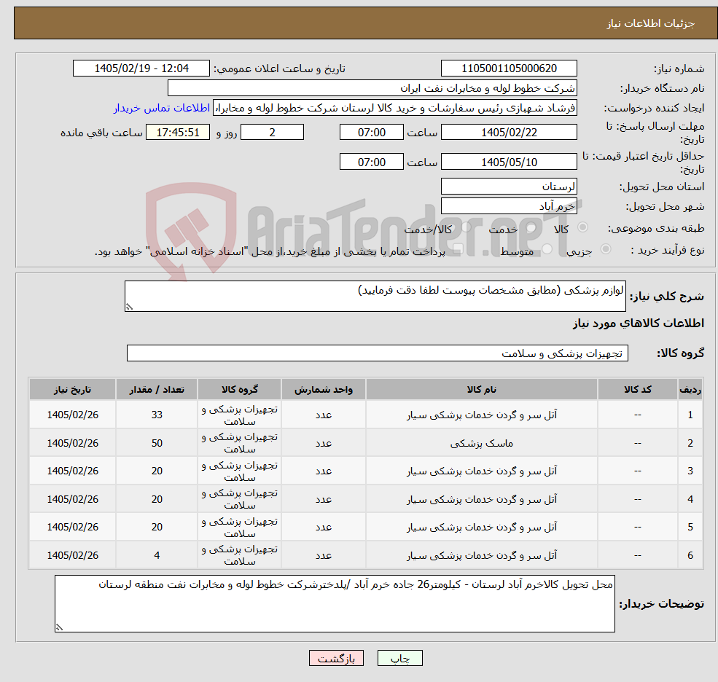718x682 pixels.
Task: Click the request creator field
Action: [394, 108]
